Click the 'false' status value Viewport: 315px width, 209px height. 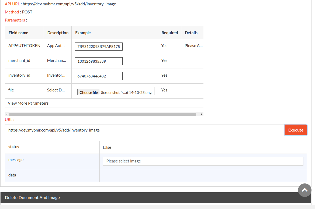[107, 147]
